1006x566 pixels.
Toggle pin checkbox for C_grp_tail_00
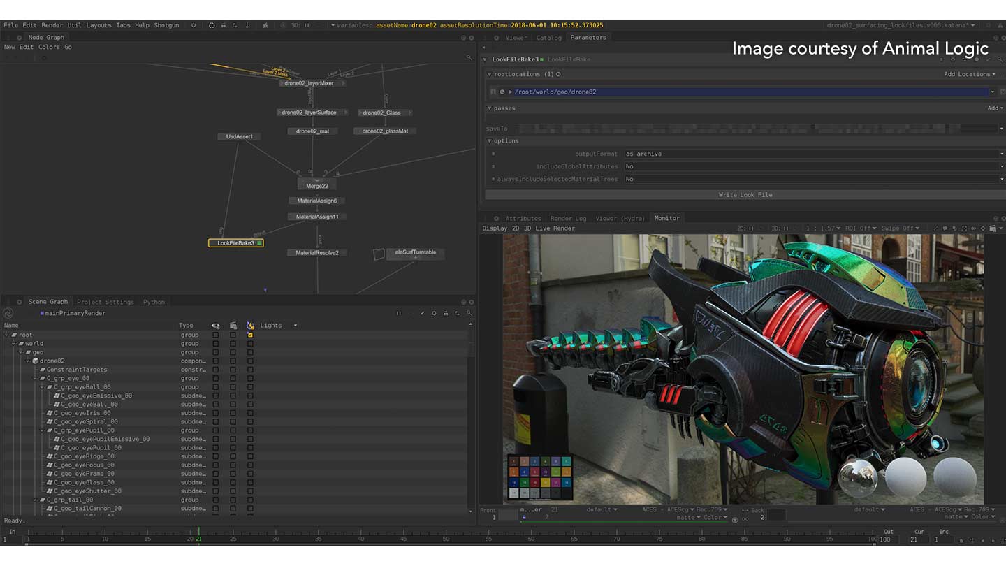point(250,500)
